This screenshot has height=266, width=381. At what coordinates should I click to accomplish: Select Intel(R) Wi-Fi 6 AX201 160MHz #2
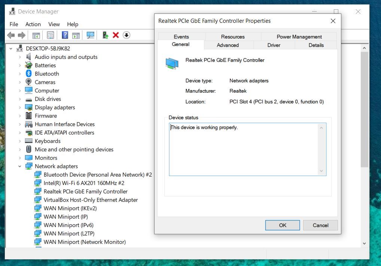pos(84,183)
